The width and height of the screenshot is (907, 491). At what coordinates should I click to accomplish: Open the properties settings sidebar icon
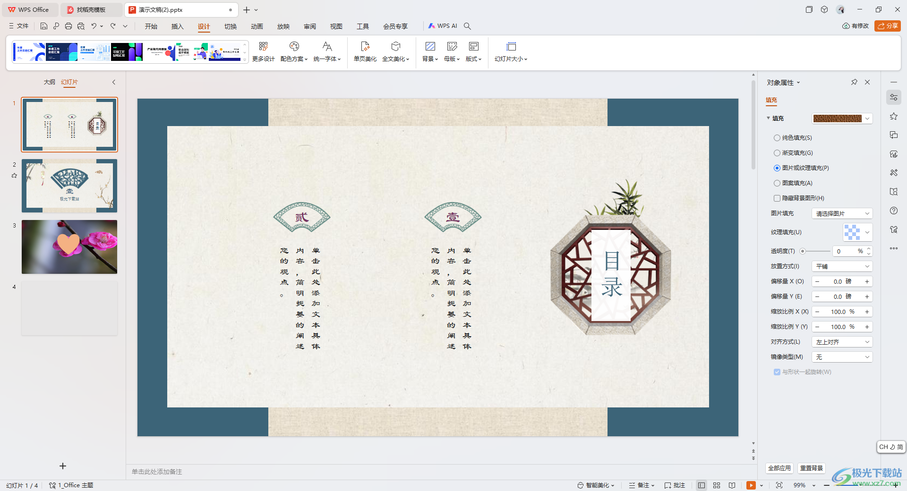coord(894,98)
